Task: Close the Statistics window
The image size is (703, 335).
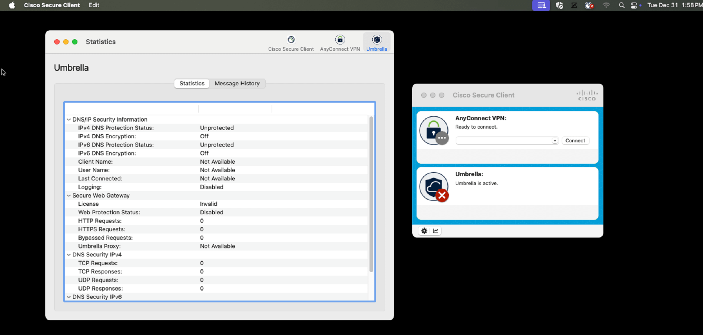Action: pyautogui.click(x=57, y=42)
